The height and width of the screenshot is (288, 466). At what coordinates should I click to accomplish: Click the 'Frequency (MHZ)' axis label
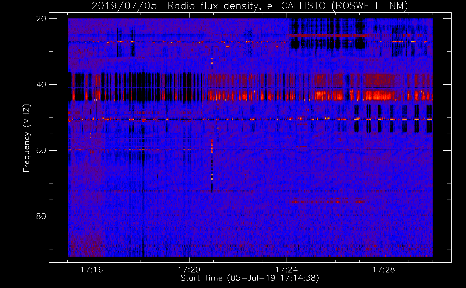[x=26, y=138]
